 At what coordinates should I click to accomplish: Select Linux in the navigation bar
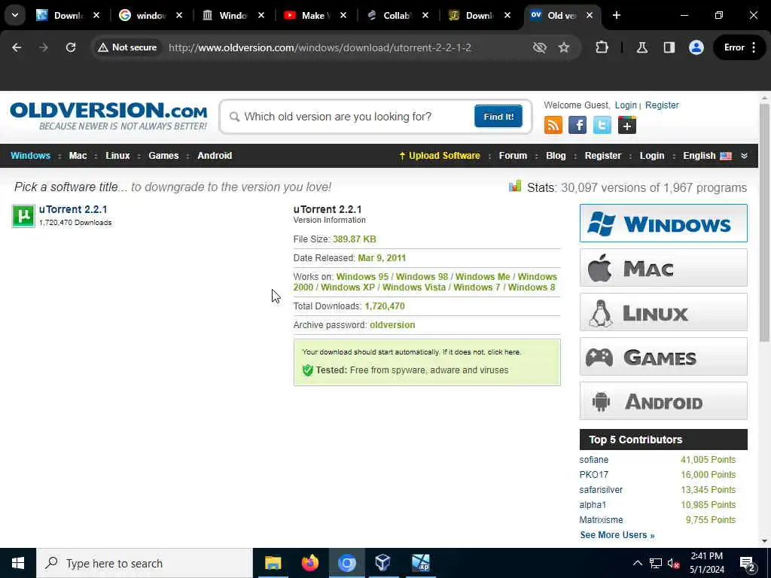(117, 156)
